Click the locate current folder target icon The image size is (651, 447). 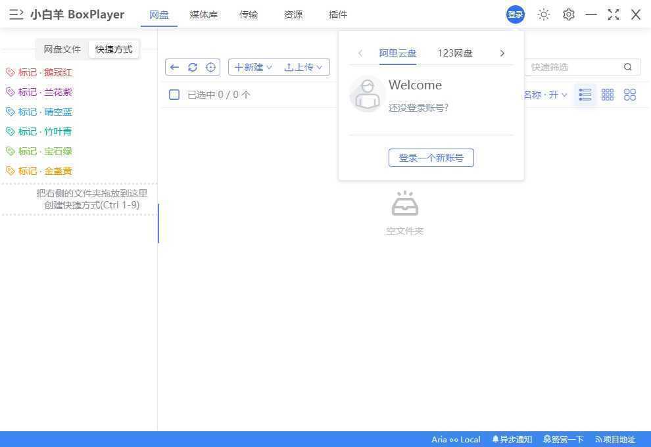211,67
